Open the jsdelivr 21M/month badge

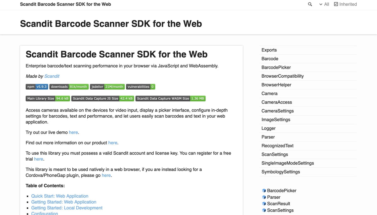click(107, 87)
